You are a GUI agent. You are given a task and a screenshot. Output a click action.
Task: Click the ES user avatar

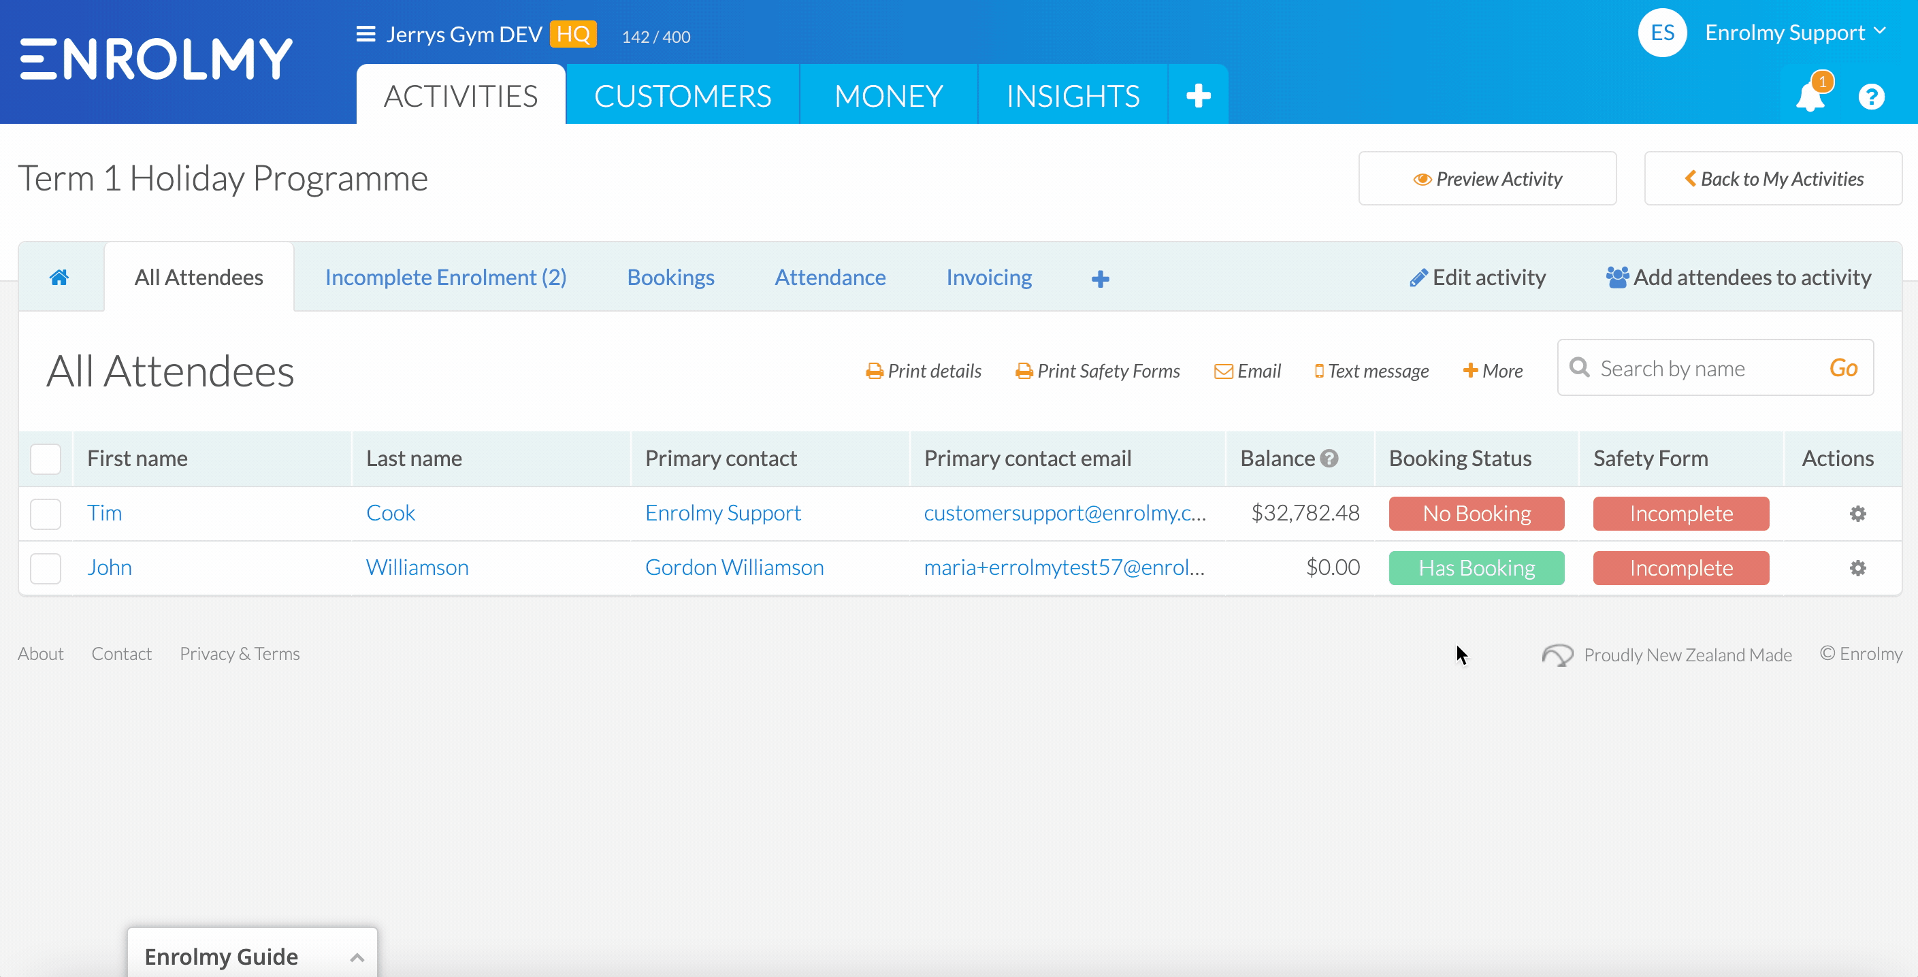[x=1662, y=33]
